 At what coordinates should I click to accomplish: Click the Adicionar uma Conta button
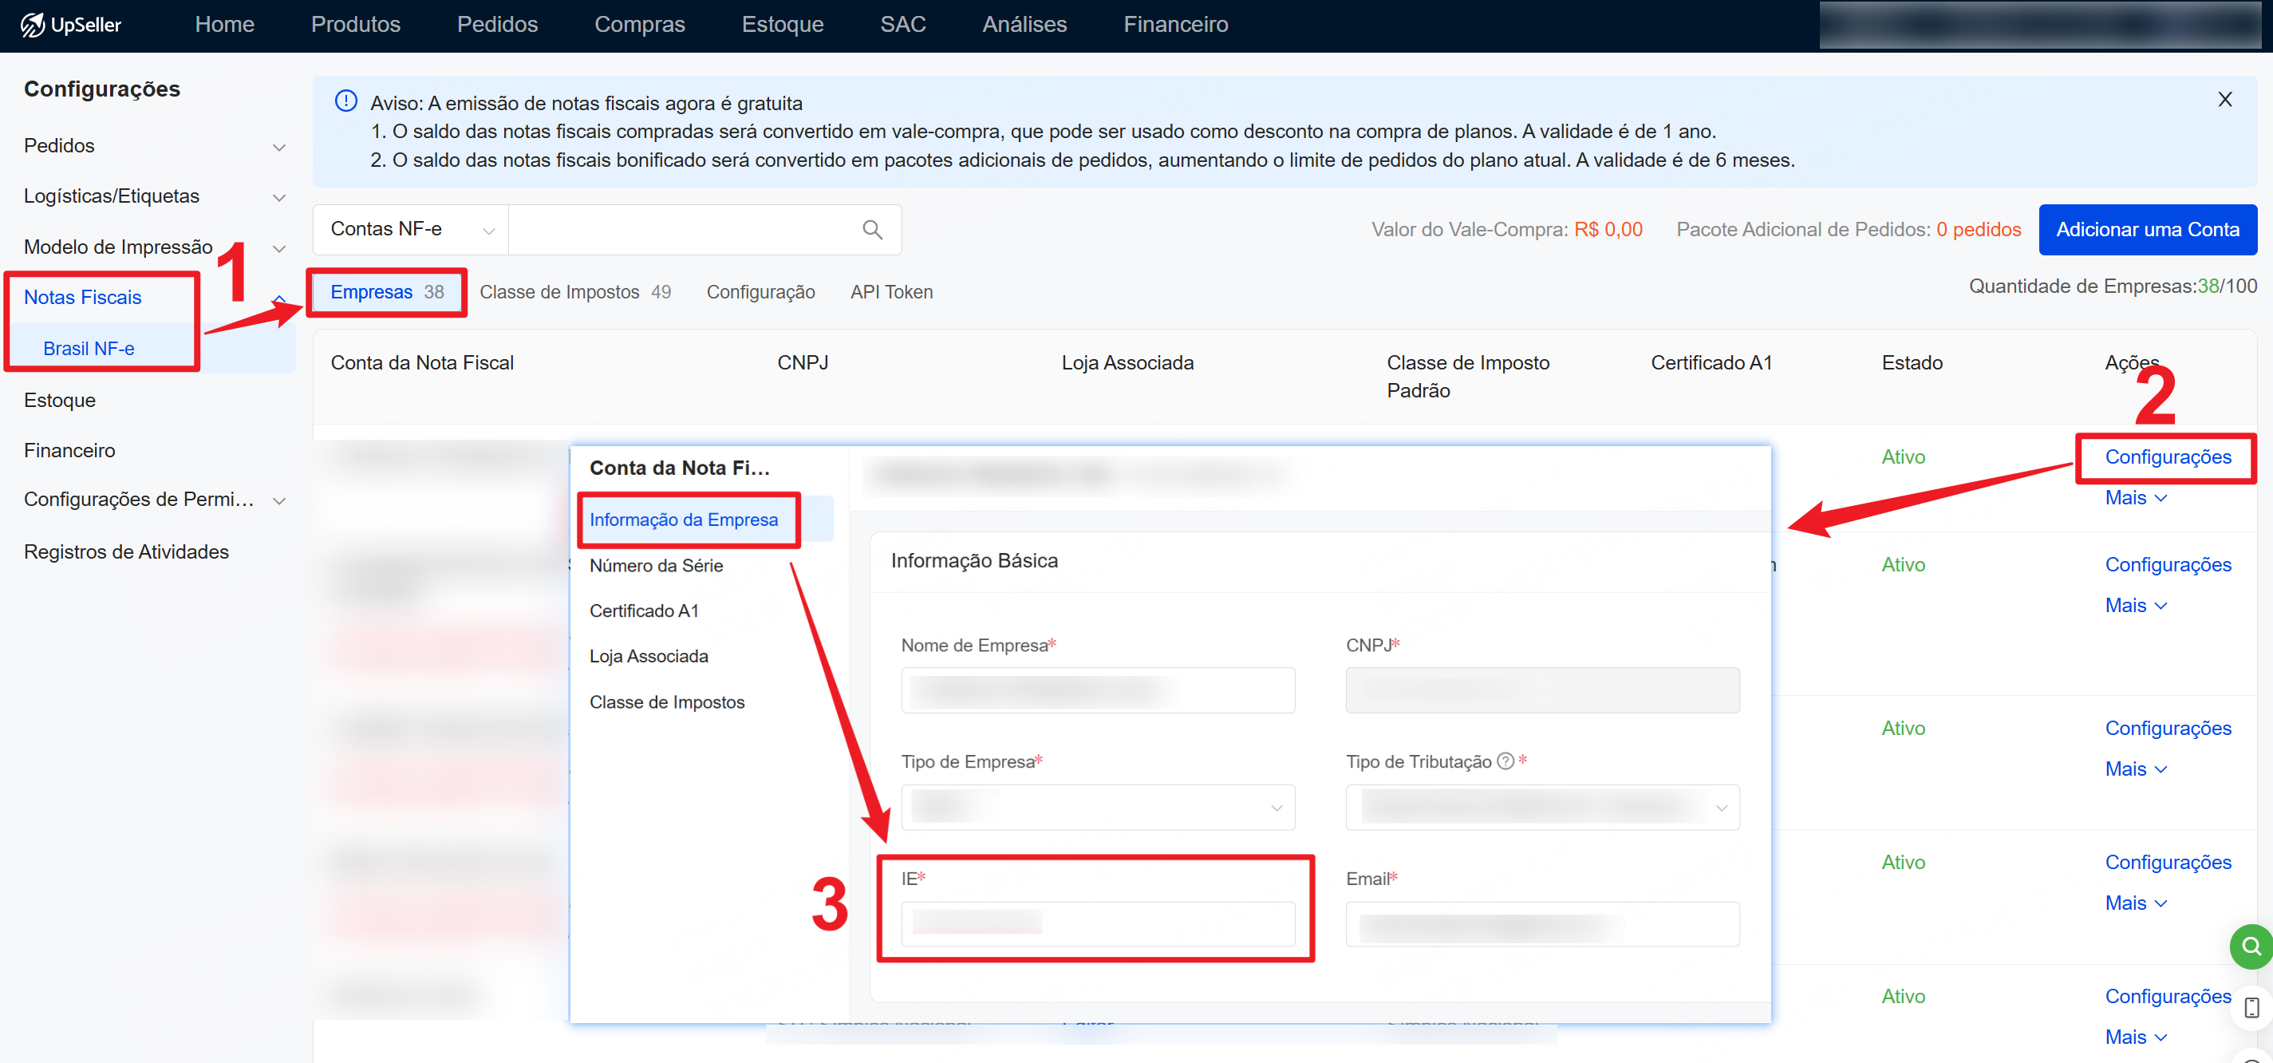click(x=2147, y=230)
